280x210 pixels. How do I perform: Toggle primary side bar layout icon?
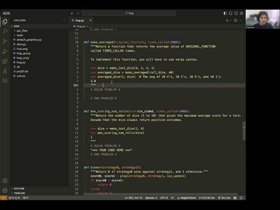click(x=225, y=13)
